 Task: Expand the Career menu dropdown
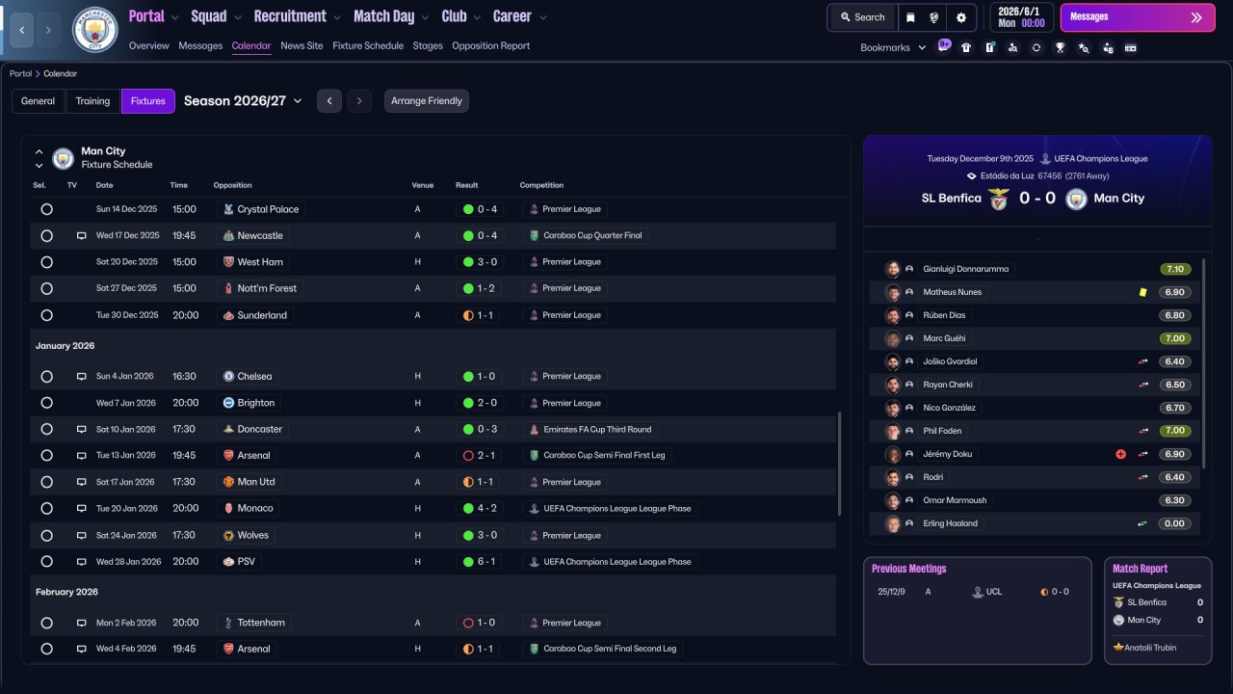543,17
